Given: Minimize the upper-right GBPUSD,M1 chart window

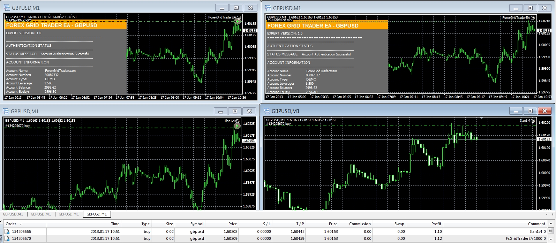Looking at the screenshot, I should click(516, 8).
